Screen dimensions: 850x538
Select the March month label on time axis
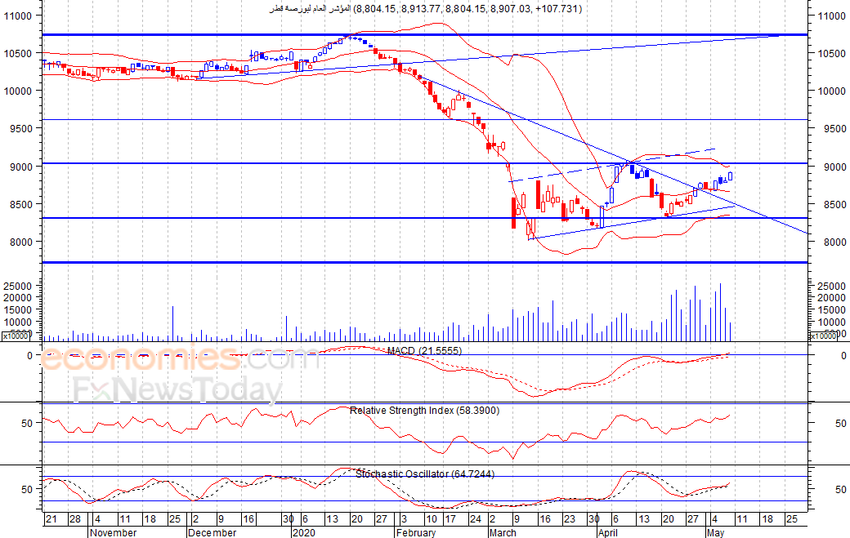pyautogui.click(x=503, y=532)
